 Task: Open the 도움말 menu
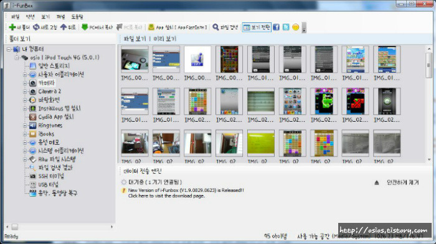pyautogui.click(x=77, y=17)
